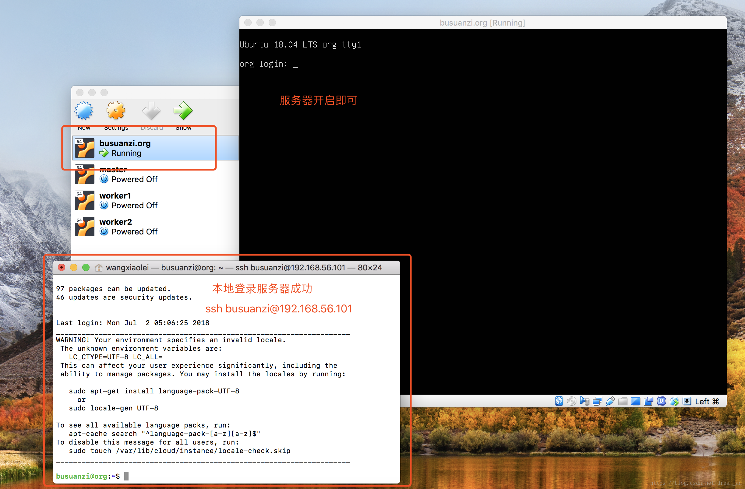
Task: Click the keyboard capture down-arrow icon
Action: (687, 401)
